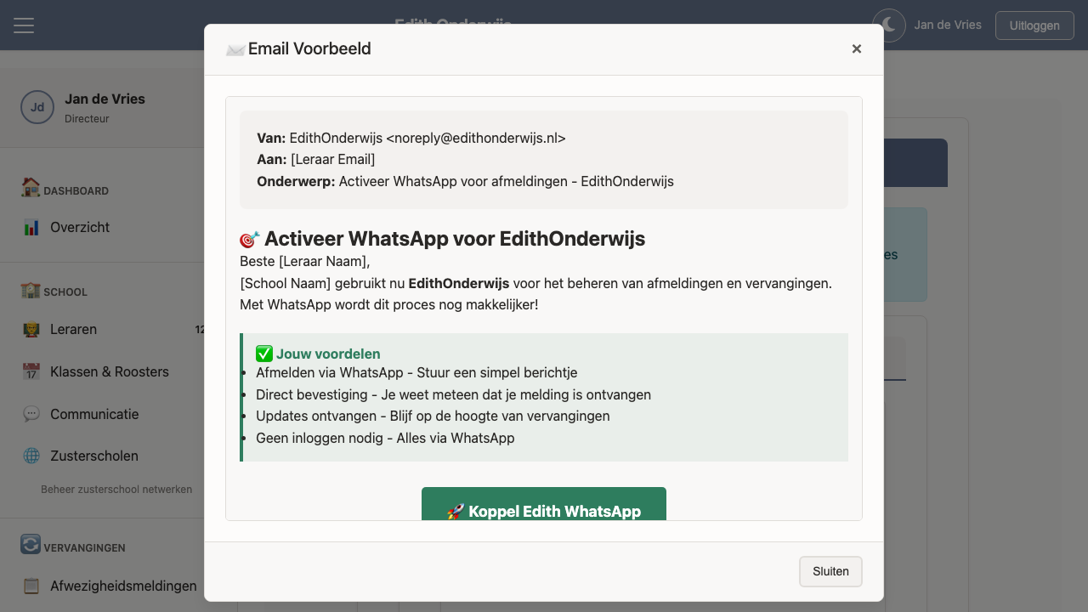Screen dimensions: 1088x612
Task: Click the Communicatie speech bubble icon
Action: pyautogui.click(x=31, y=414)
